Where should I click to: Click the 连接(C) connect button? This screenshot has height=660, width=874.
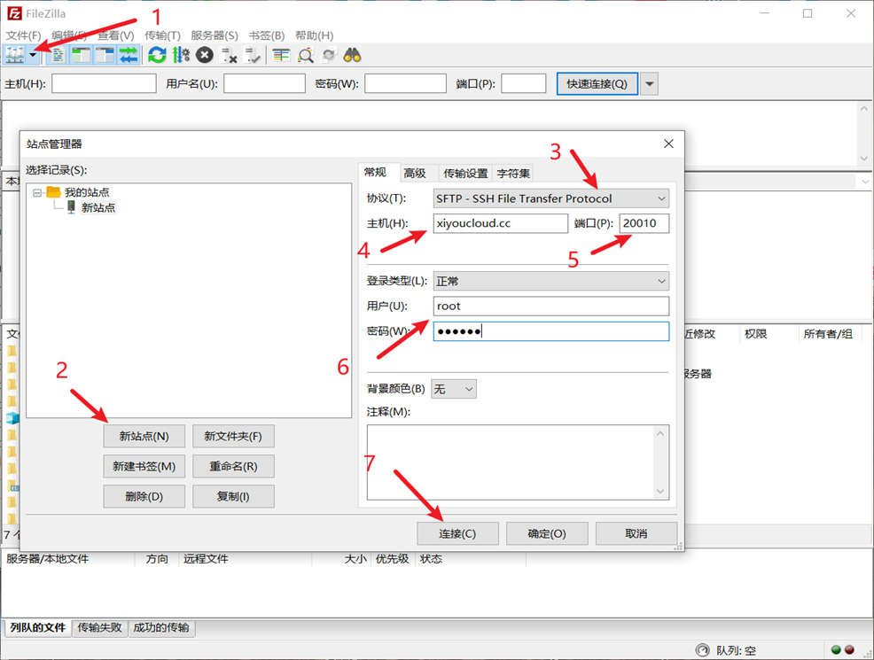point(457,533)
